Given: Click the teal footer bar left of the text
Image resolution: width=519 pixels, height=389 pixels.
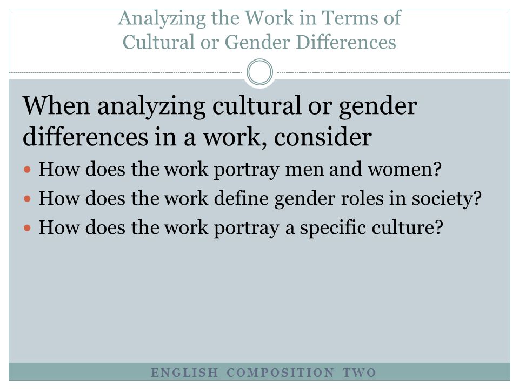Looking at the screenshot, I should (x=79, y=372).
